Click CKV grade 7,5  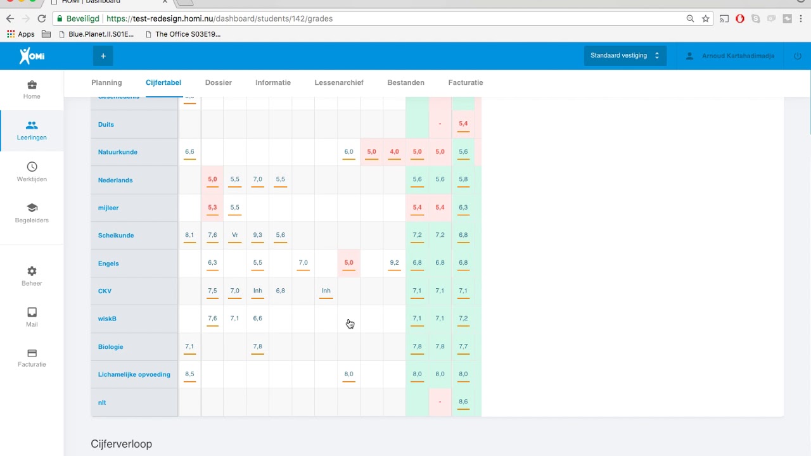(212, 291)
